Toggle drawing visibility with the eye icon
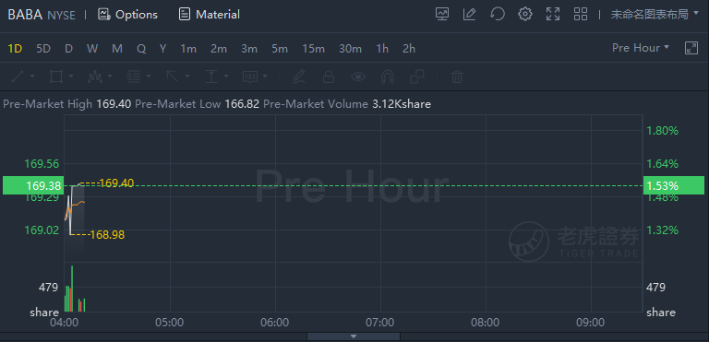The image size is (709, 342). click(x=358, y=77)
